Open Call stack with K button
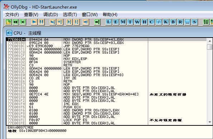This screenshot has height=139, width=213. click(x=166, y=22)
